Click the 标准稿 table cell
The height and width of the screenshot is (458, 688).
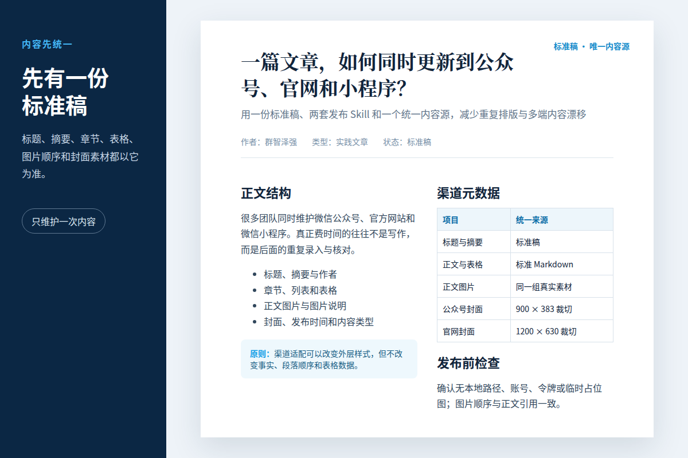click(x=562, y=242)
